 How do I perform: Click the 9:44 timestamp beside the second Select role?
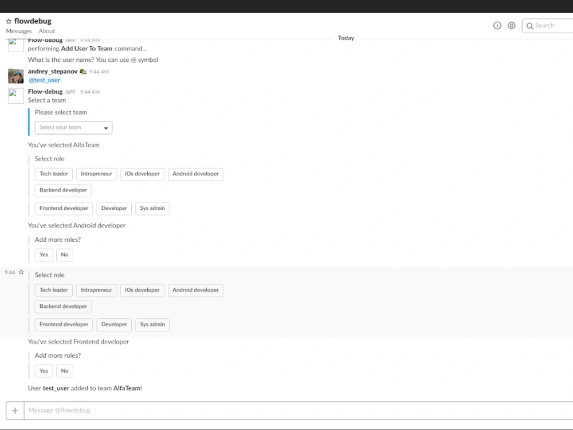10,272
